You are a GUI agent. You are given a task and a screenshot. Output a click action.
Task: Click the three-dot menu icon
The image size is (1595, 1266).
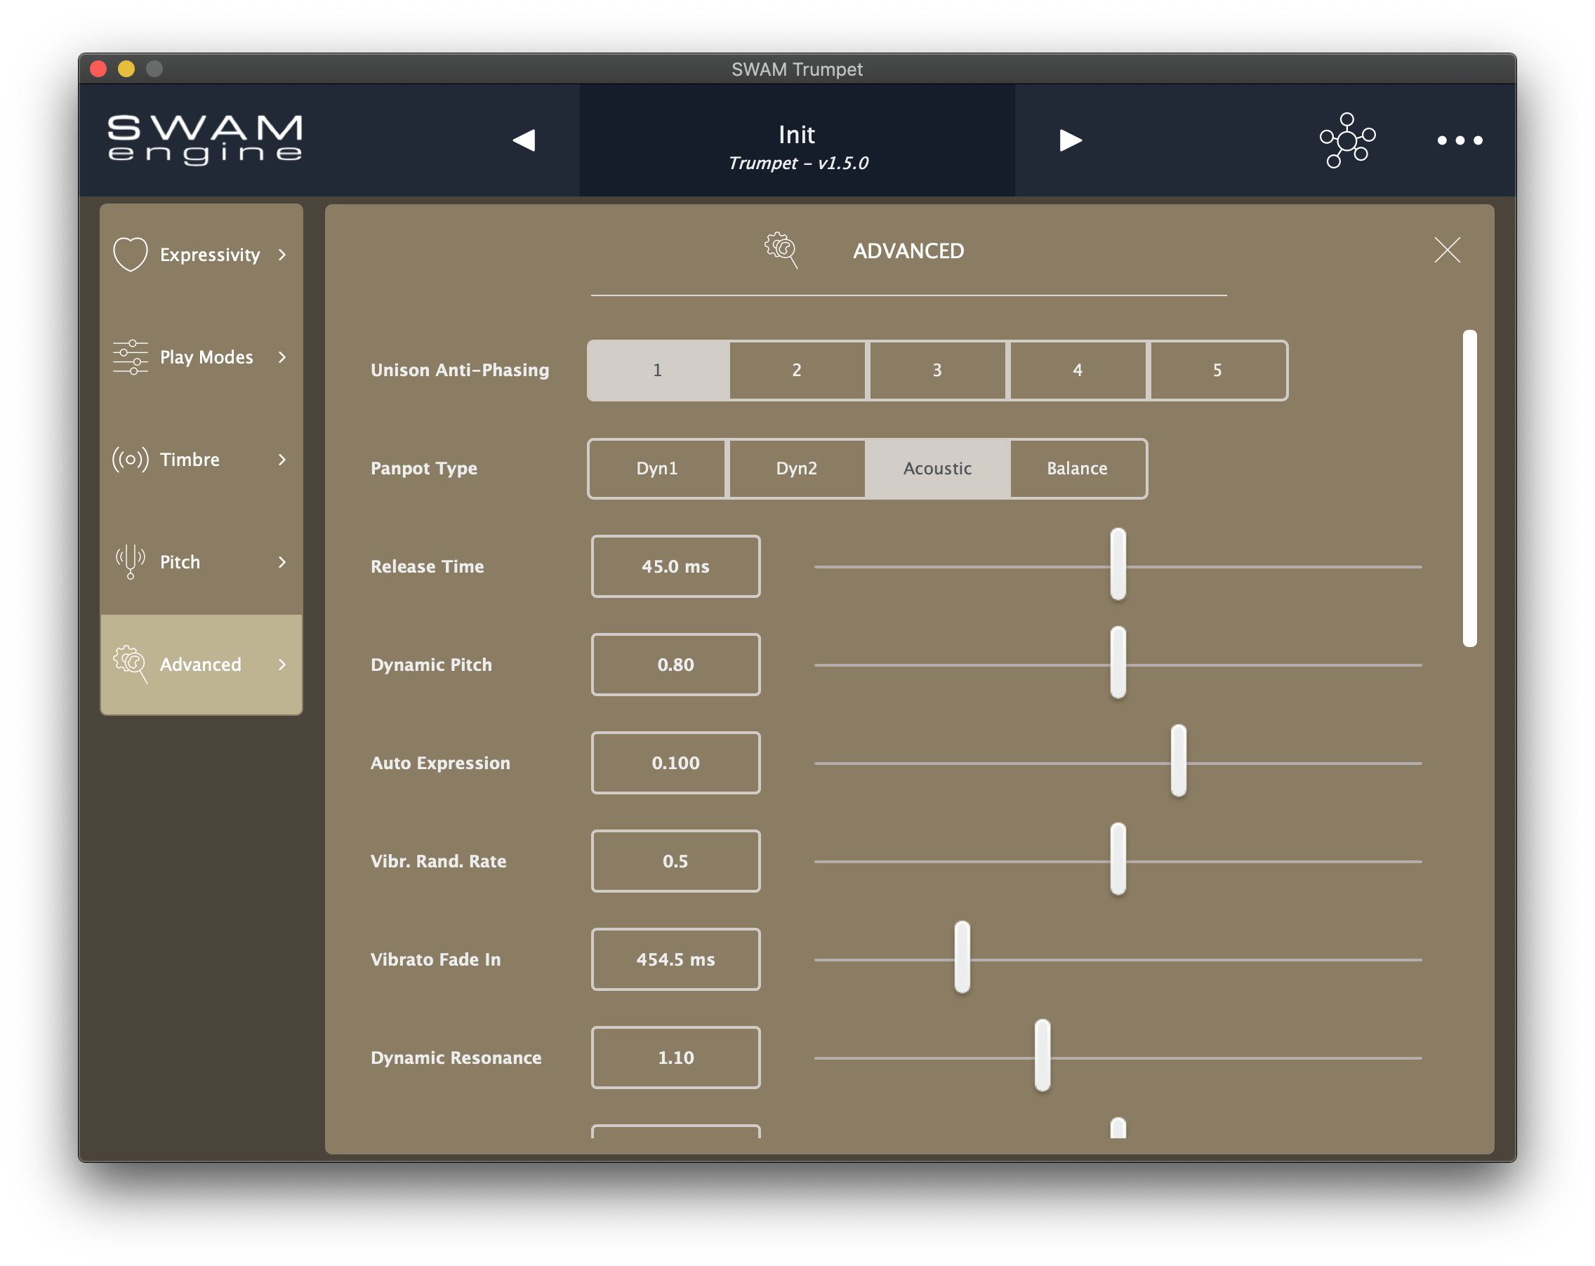1460,140
